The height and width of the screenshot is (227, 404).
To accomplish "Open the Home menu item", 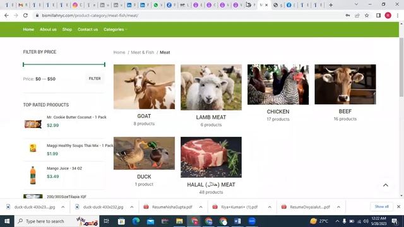I will (28, 30).
